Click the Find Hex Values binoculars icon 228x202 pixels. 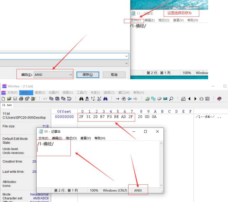coord(87,99)
